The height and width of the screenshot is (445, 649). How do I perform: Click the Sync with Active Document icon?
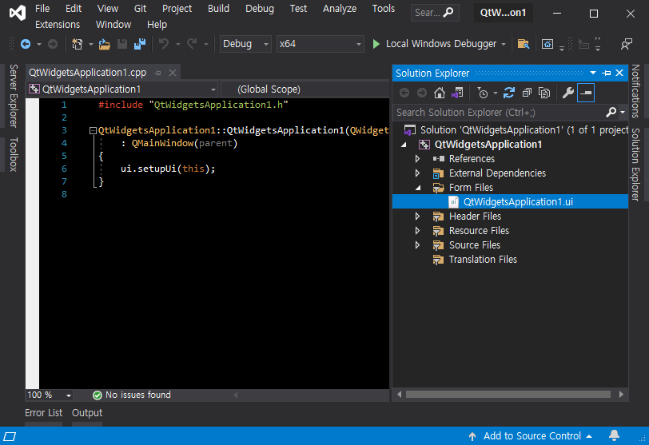508,93
